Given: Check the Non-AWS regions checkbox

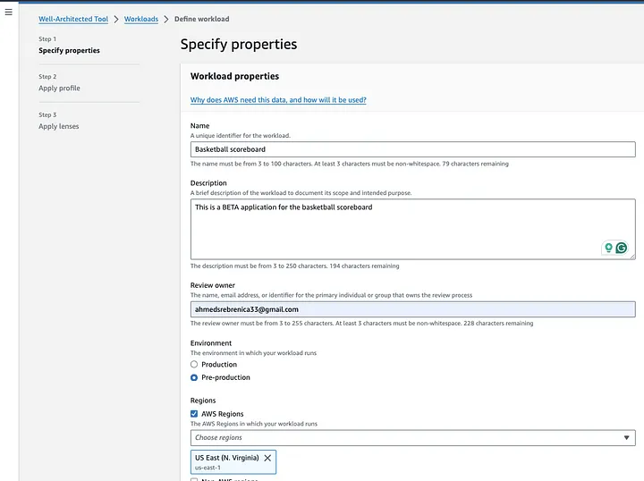Looking at the screenshot, I should coord(194,480).
